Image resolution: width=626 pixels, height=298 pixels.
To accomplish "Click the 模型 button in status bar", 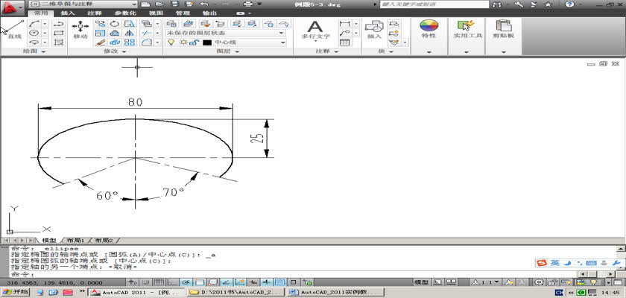I will pyautogui.click(x=422, y=282).
